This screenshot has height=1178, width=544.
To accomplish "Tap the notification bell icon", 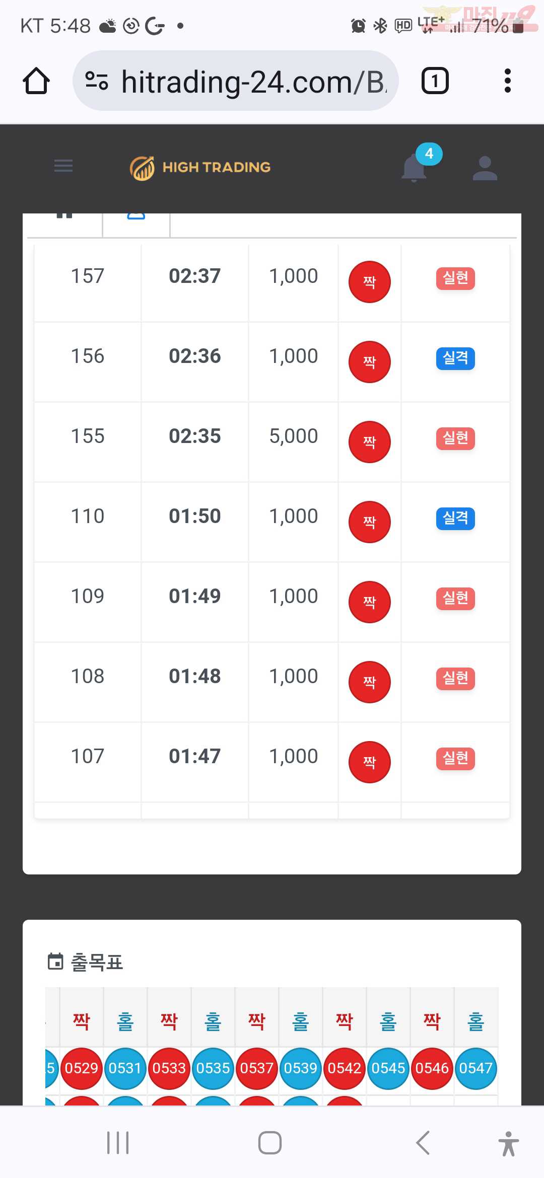I will click(x=414, y=168).
